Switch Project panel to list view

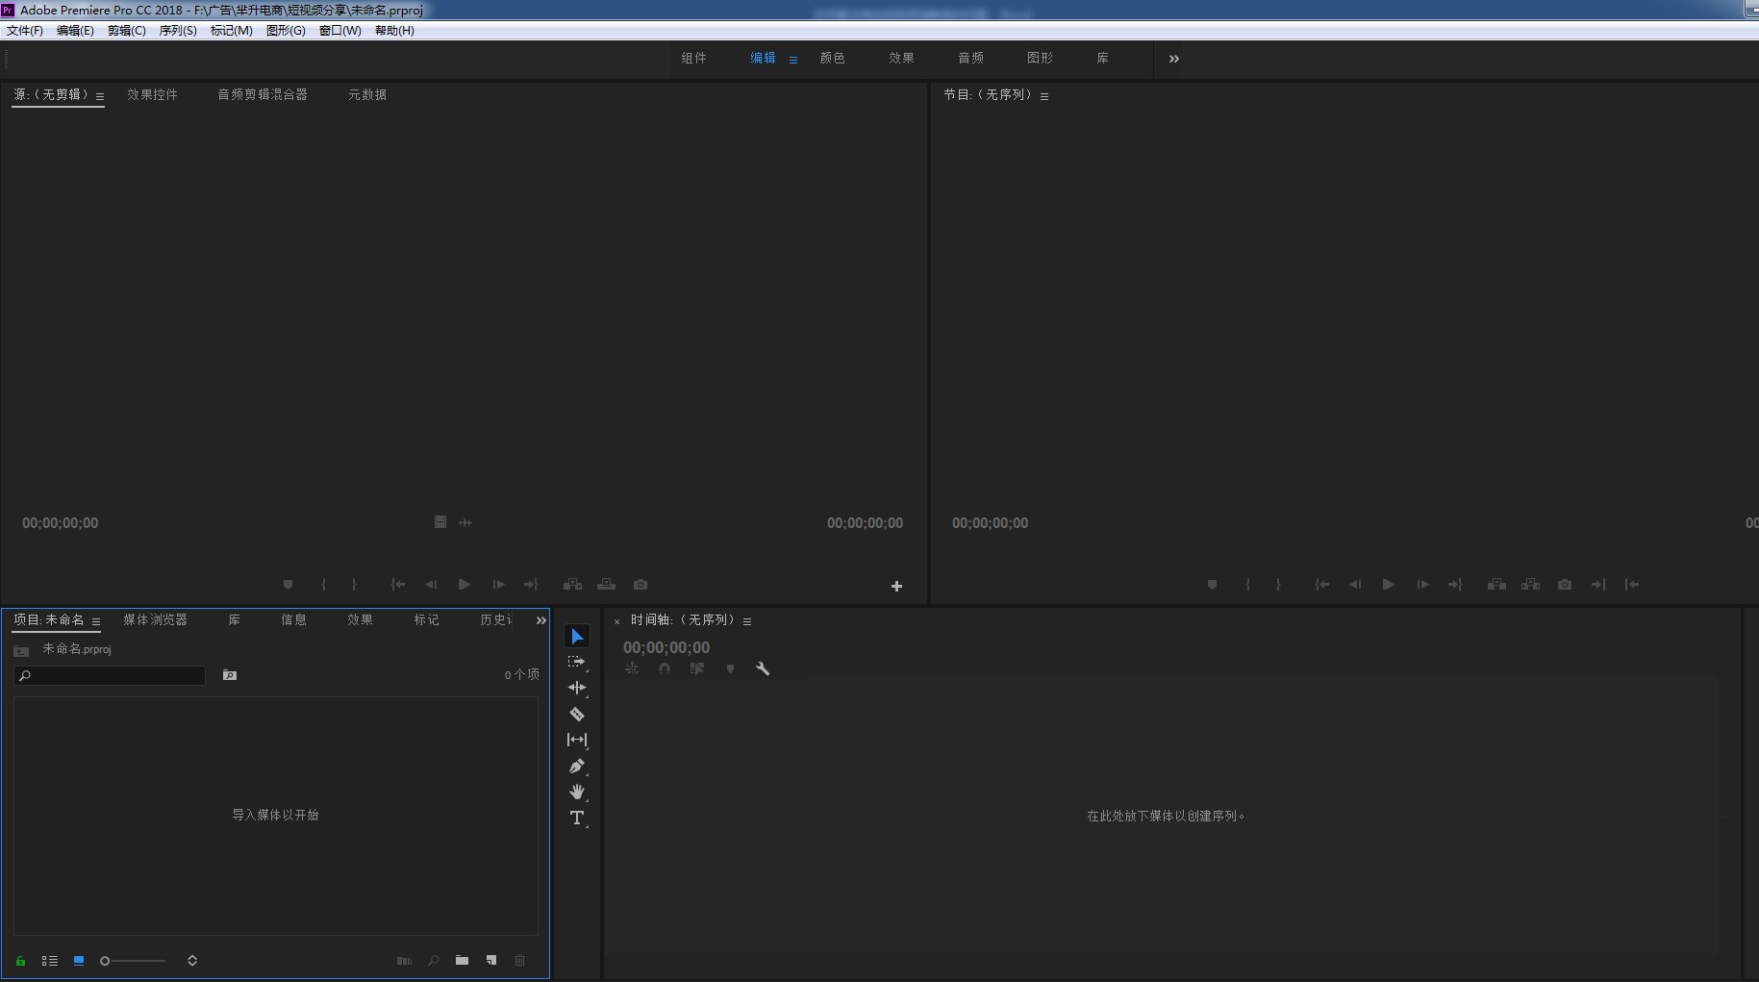point(50,961)
